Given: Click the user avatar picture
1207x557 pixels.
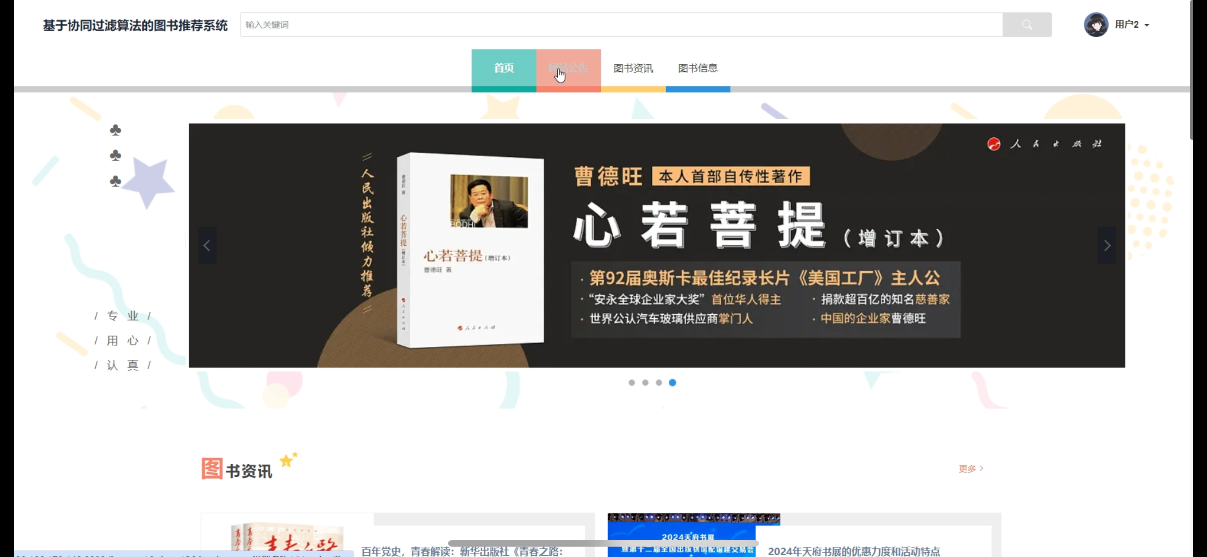Looking at the screenshot, I should coord(1096,25).
